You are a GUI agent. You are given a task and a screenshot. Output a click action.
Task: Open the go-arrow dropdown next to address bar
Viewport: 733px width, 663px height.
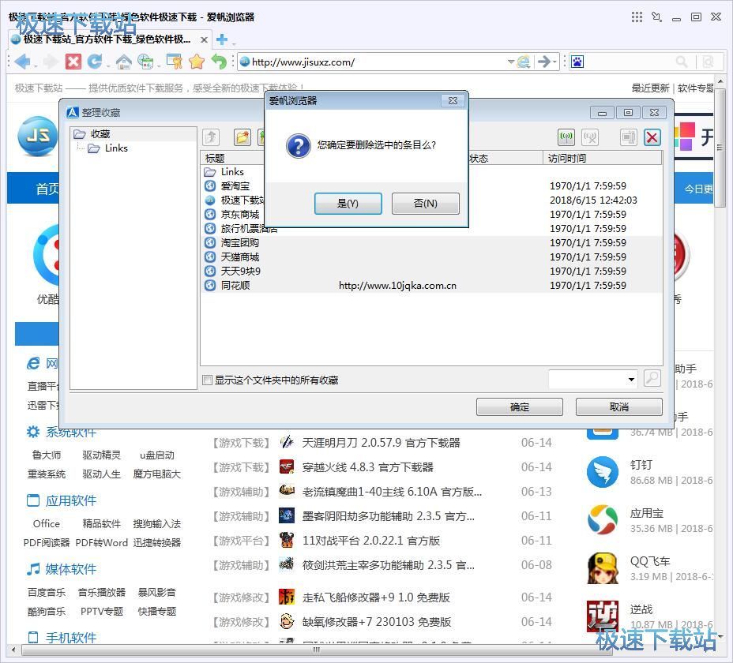point(555,62)
